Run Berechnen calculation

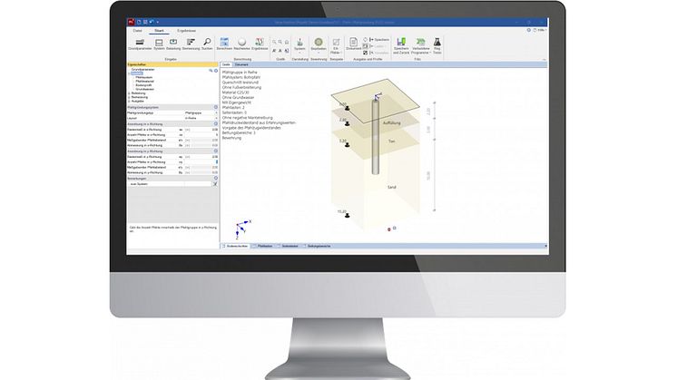[x=224, y=43]
